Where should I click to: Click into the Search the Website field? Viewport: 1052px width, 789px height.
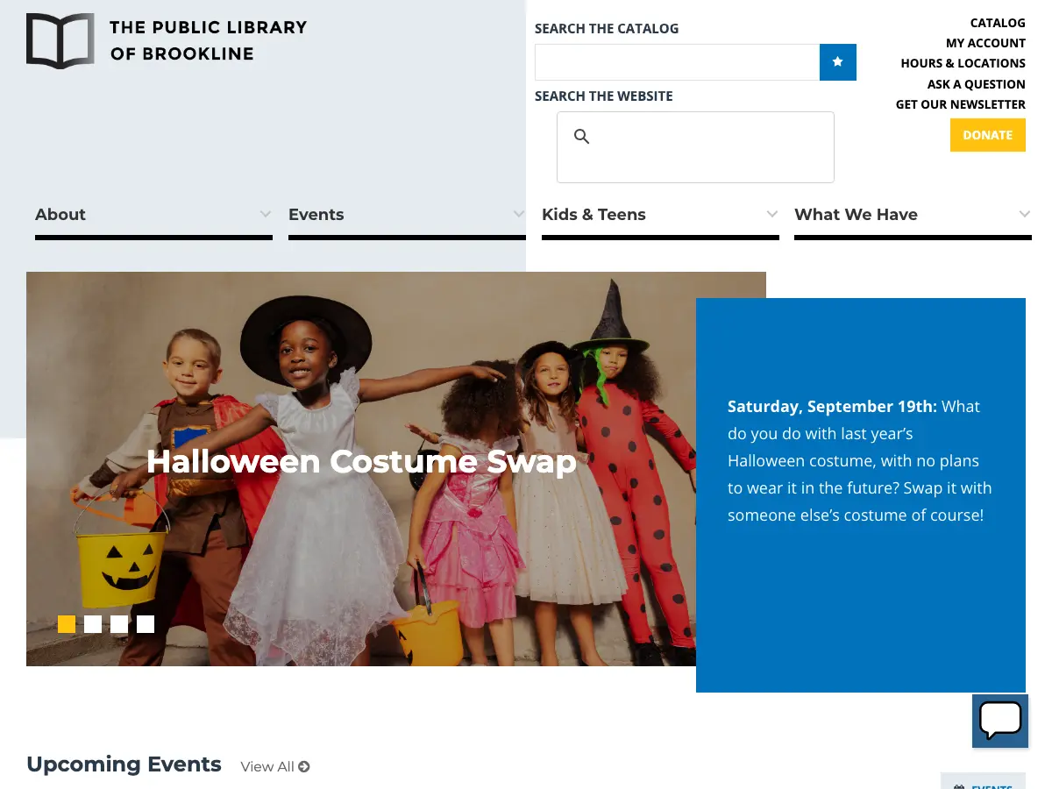(695, 147)
